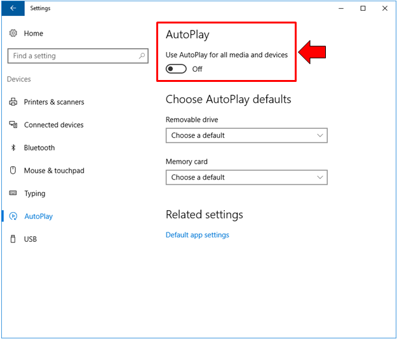
Task: Open Default app settings link
Action: pos(197,235)
